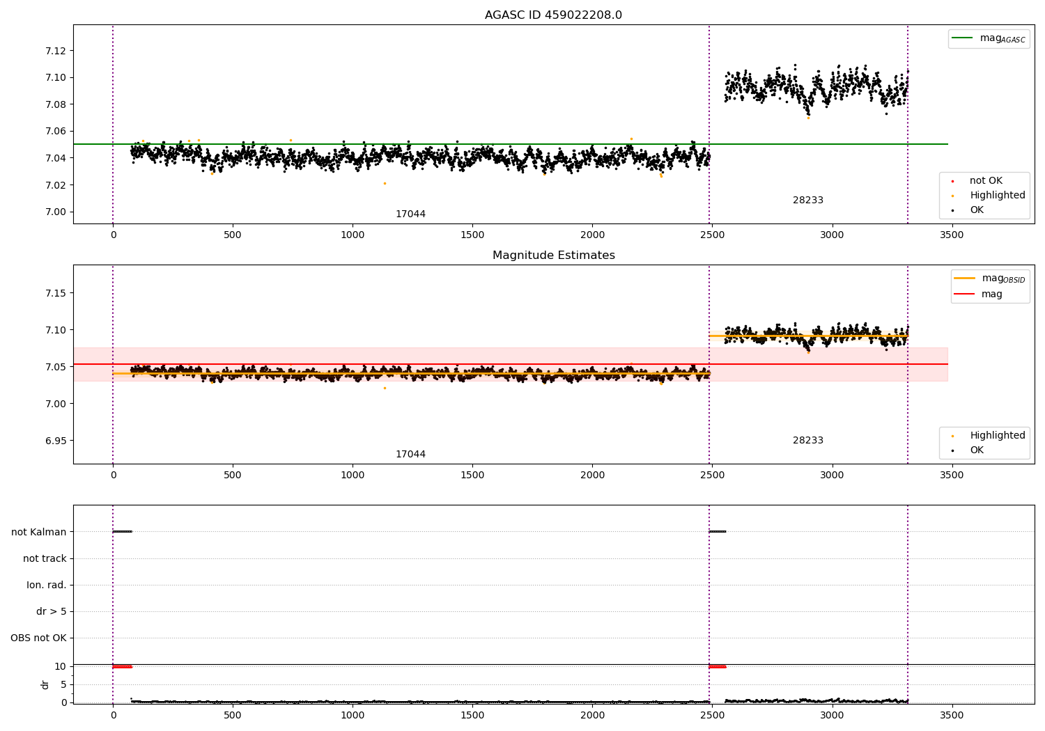Click the rotated 'dr' y-axis label

click(45, 684)
